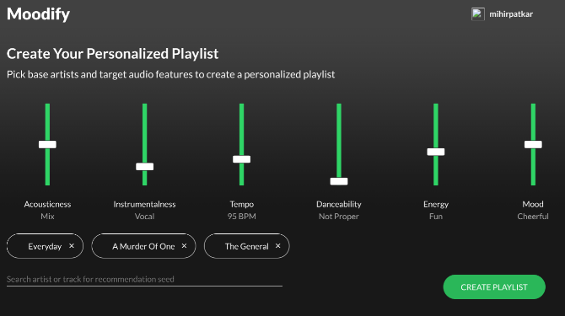Click the Mood slider handle
The image size is (565, 316).
coord(533,144)
